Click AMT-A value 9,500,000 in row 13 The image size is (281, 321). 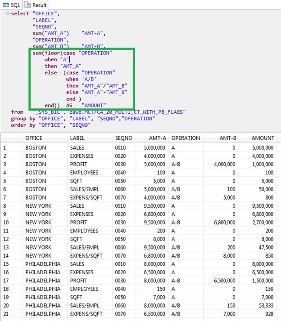point(154,247)
